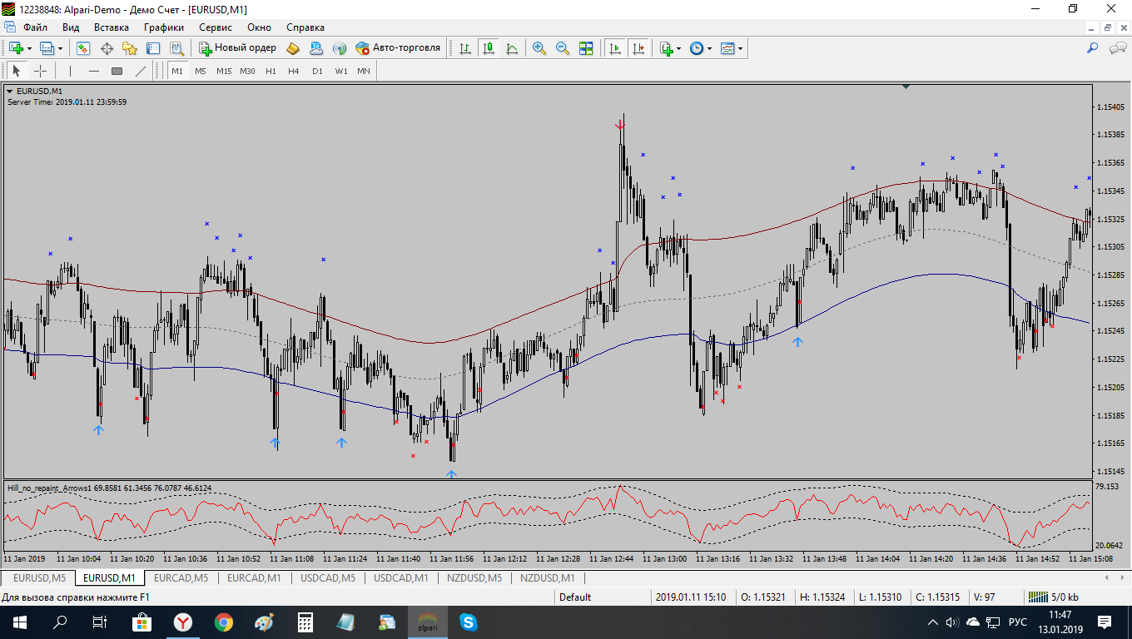Select the trendline drawing tool
This screenshot has width=1132, height=639.
coord(141,72)
